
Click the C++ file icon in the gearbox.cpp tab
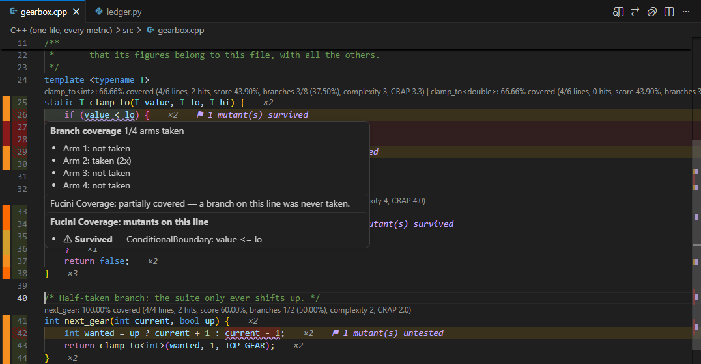(x=14, y=12)
